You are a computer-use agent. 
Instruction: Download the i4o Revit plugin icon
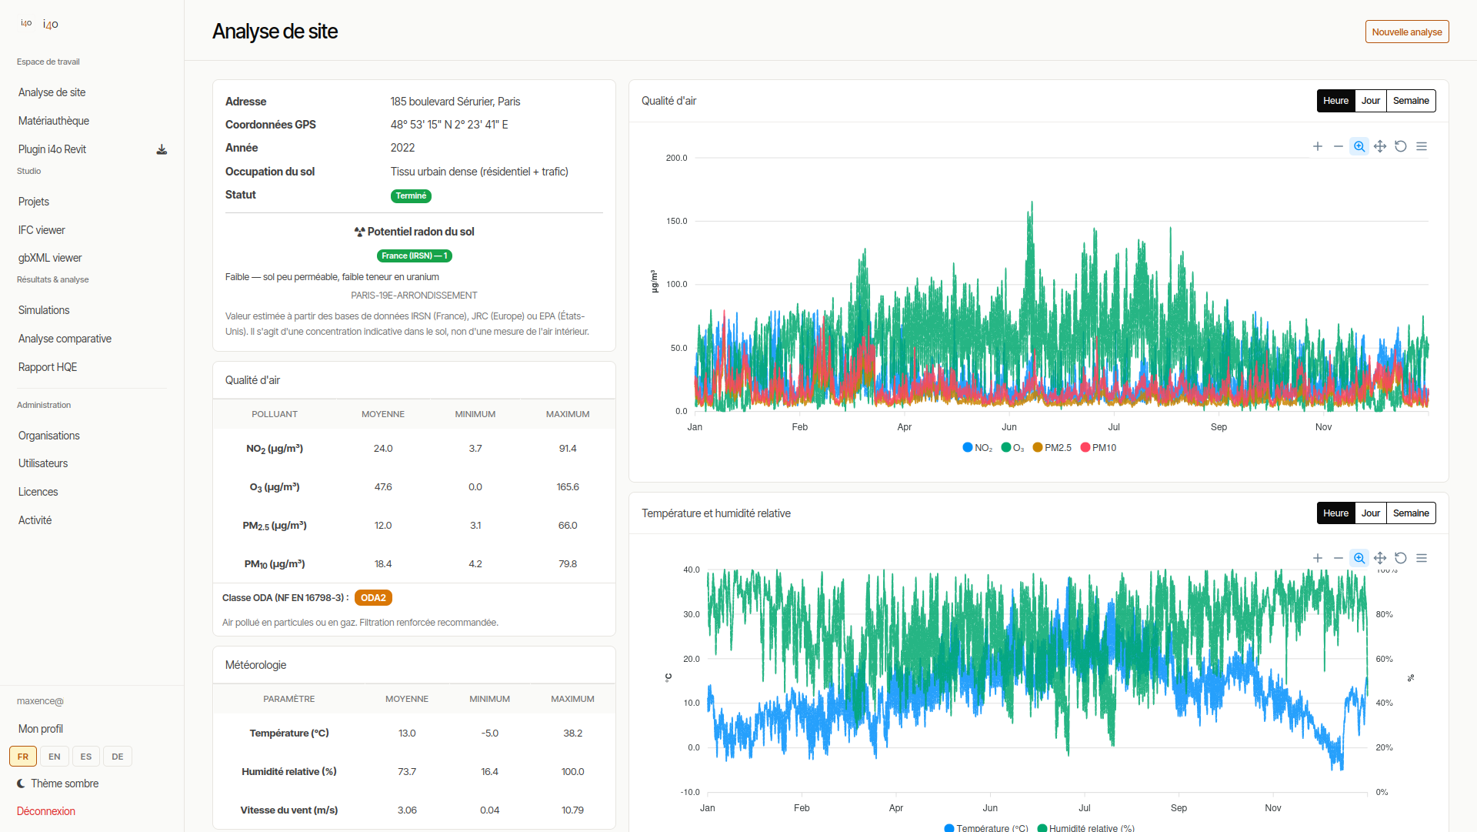pyautogui.click(x=162, y=149)
